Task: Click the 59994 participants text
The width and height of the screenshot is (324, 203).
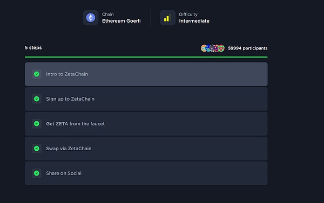Action: [x=247, y=48]
